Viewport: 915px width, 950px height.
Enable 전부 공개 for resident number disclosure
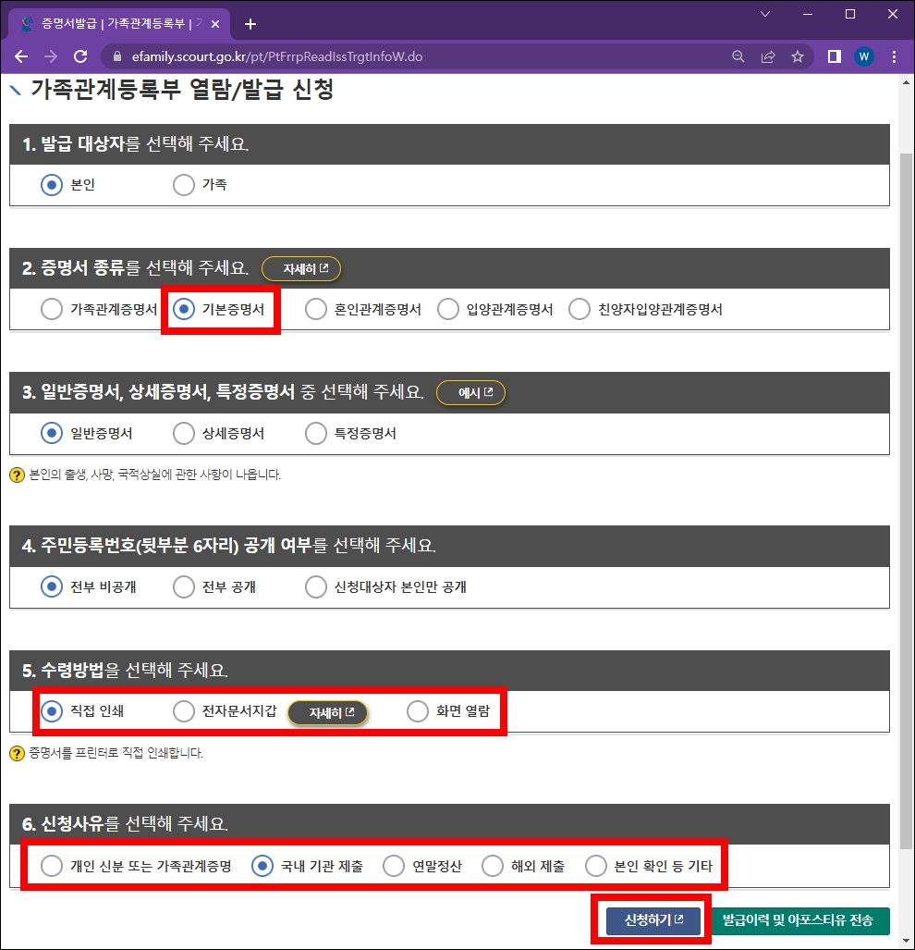coord(183,586)
